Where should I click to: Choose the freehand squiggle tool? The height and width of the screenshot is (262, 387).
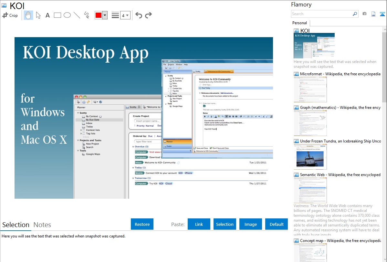coord(87,15)
